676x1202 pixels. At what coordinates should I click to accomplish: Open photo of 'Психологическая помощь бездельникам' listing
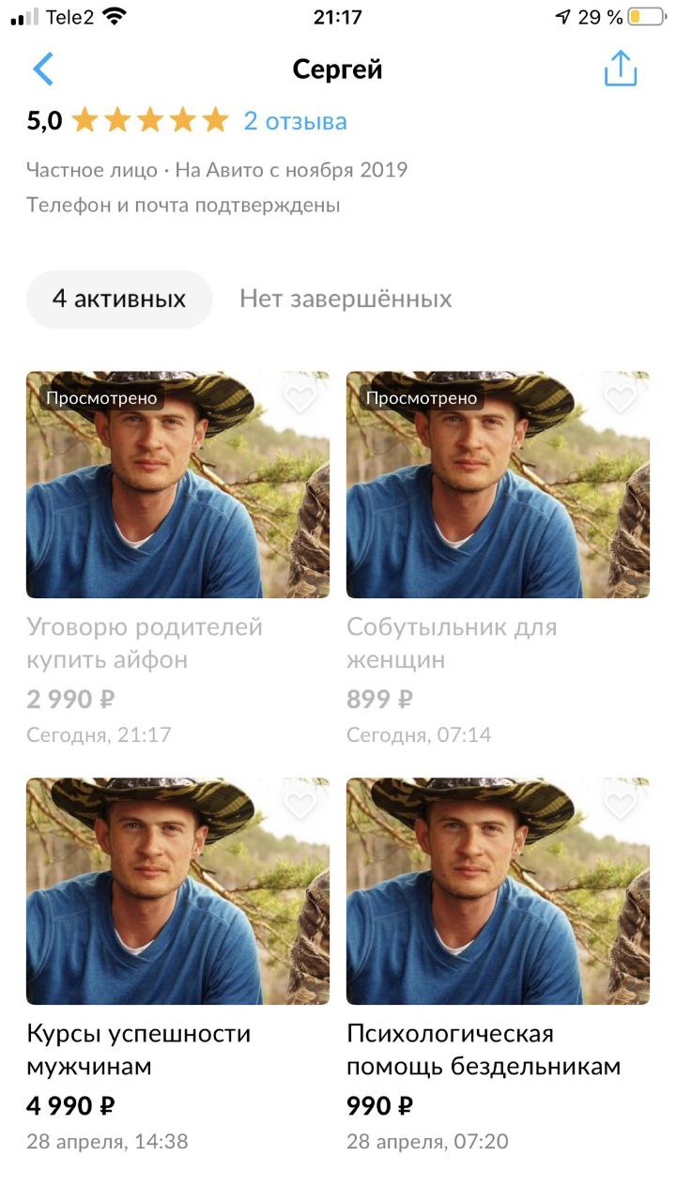pyautogui.click(x=498, y=891)
